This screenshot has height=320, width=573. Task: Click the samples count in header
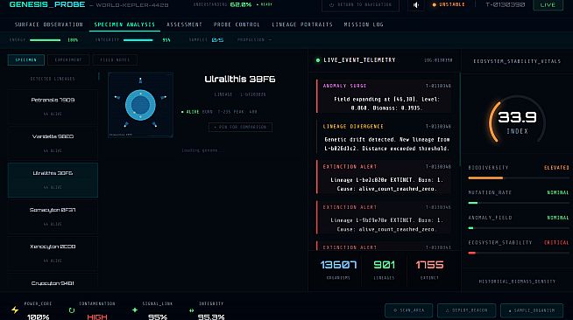(x=217, y=39)
